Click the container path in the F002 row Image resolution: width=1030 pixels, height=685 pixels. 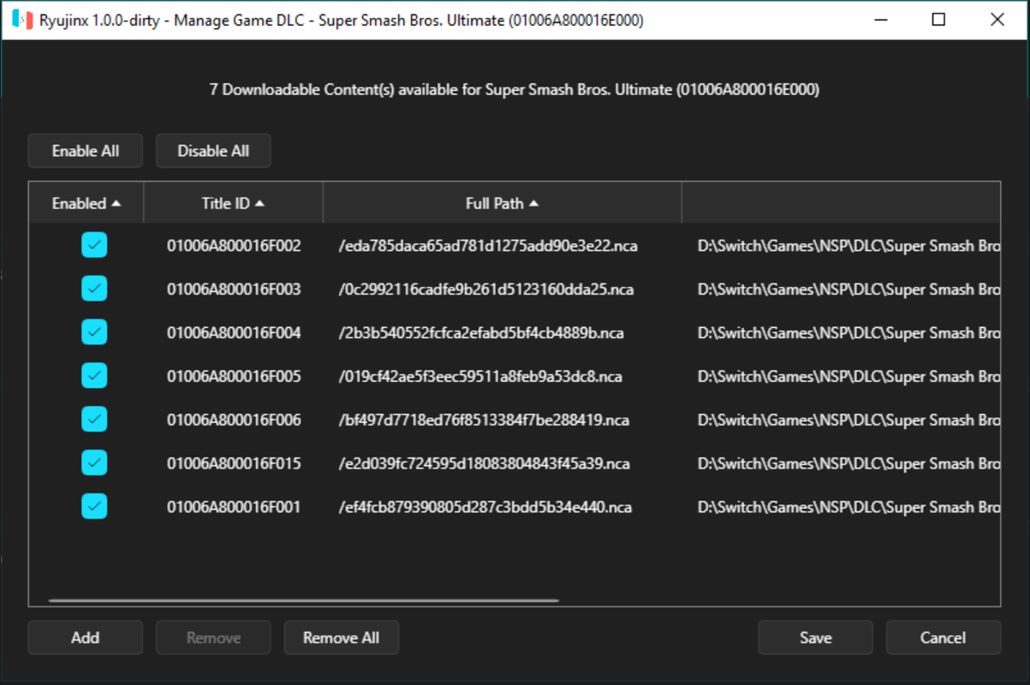coord(848,247)
